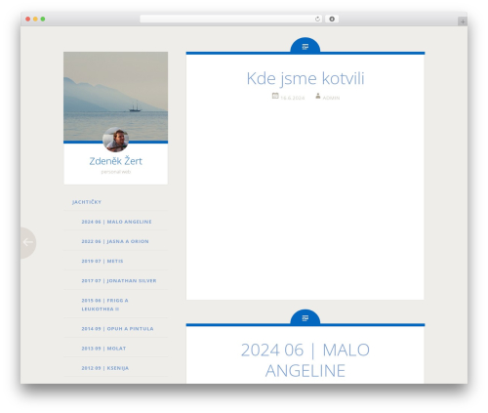Viewport: 488px width, 413px height.
Task: Open the Kde jsme kotvili post title
Action: coord(305,78)
